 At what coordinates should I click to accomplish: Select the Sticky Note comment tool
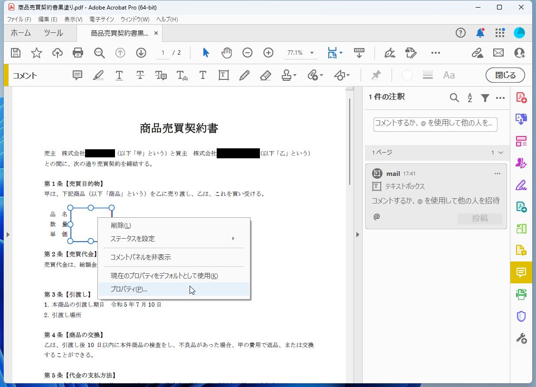(x=77, y=75)
